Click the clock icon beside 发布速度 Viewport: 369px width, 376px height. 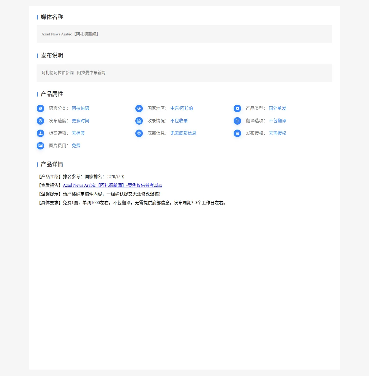tap(40, 121)
